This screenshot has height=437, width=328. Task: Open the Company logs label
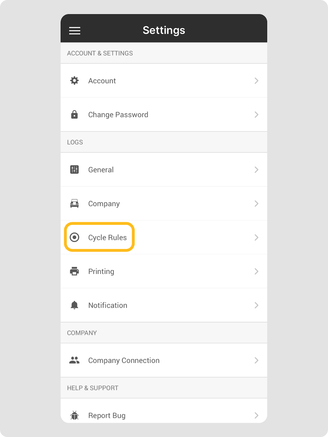pos(104,204)
